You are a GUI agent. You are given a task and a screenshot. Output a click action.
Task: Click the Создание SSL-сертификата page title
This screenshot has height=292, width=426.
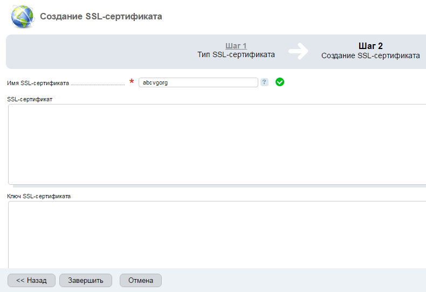[101, 16]
